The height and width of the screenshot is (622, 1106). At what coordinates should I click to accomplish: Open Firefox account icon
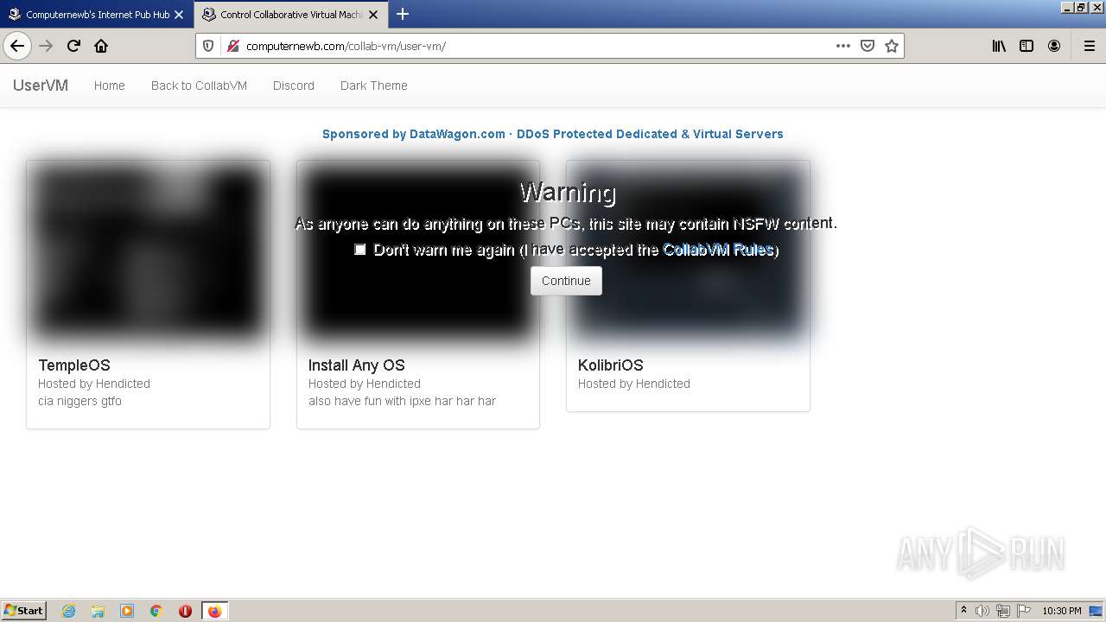pos(1054,46)
